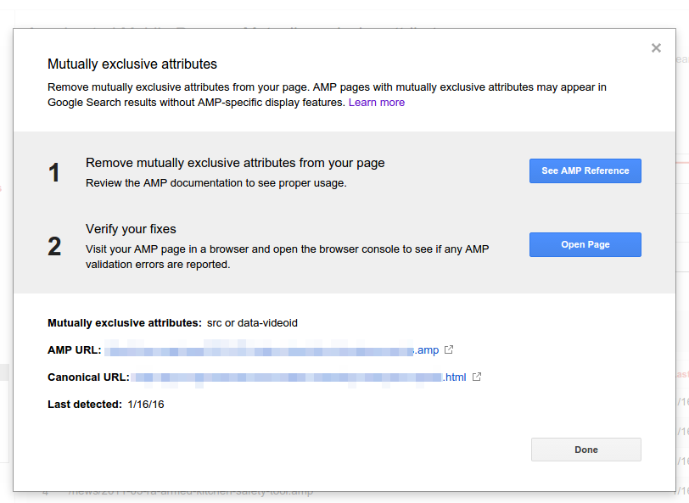Click step heading Remove mutually exclusive attributes

pos(235,163)
